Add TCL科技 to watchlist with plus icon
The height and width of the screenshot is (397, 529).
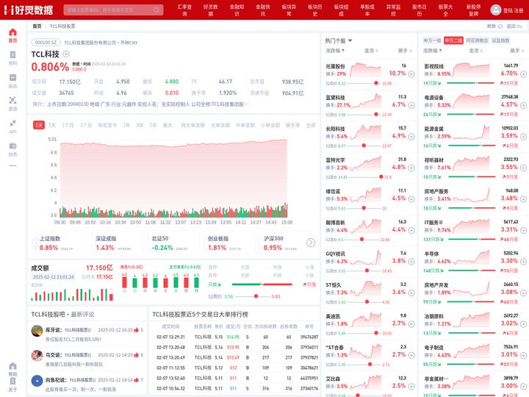(66, 54)
